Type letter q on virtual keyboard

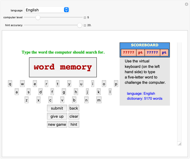click(10, 84)
